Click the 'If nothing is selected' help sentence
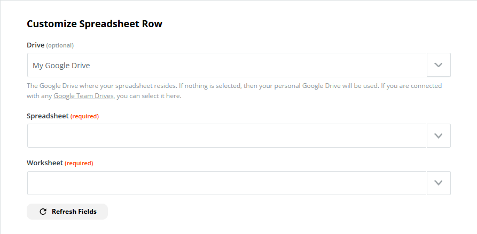The width and height of the screenshot is (477, 234). pos(278,86)
